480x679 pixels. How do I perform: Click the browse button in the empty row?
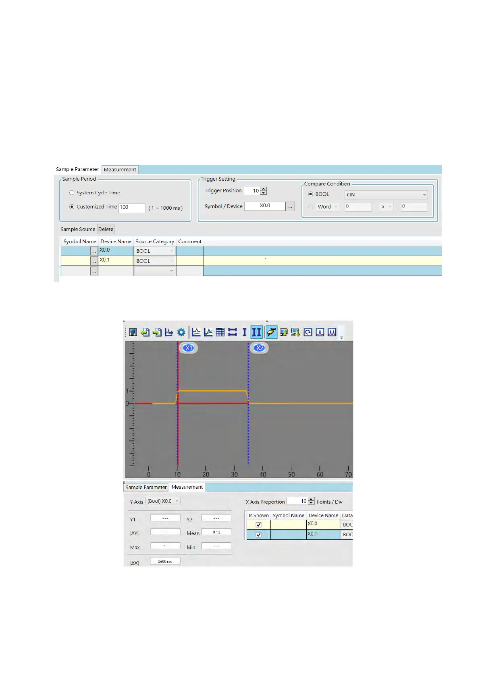point(94,271)
